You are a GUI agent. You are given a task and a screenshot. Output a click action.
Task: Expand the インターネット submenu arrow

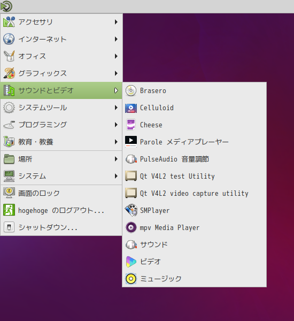pyautogui.click(x=116, y=39)
